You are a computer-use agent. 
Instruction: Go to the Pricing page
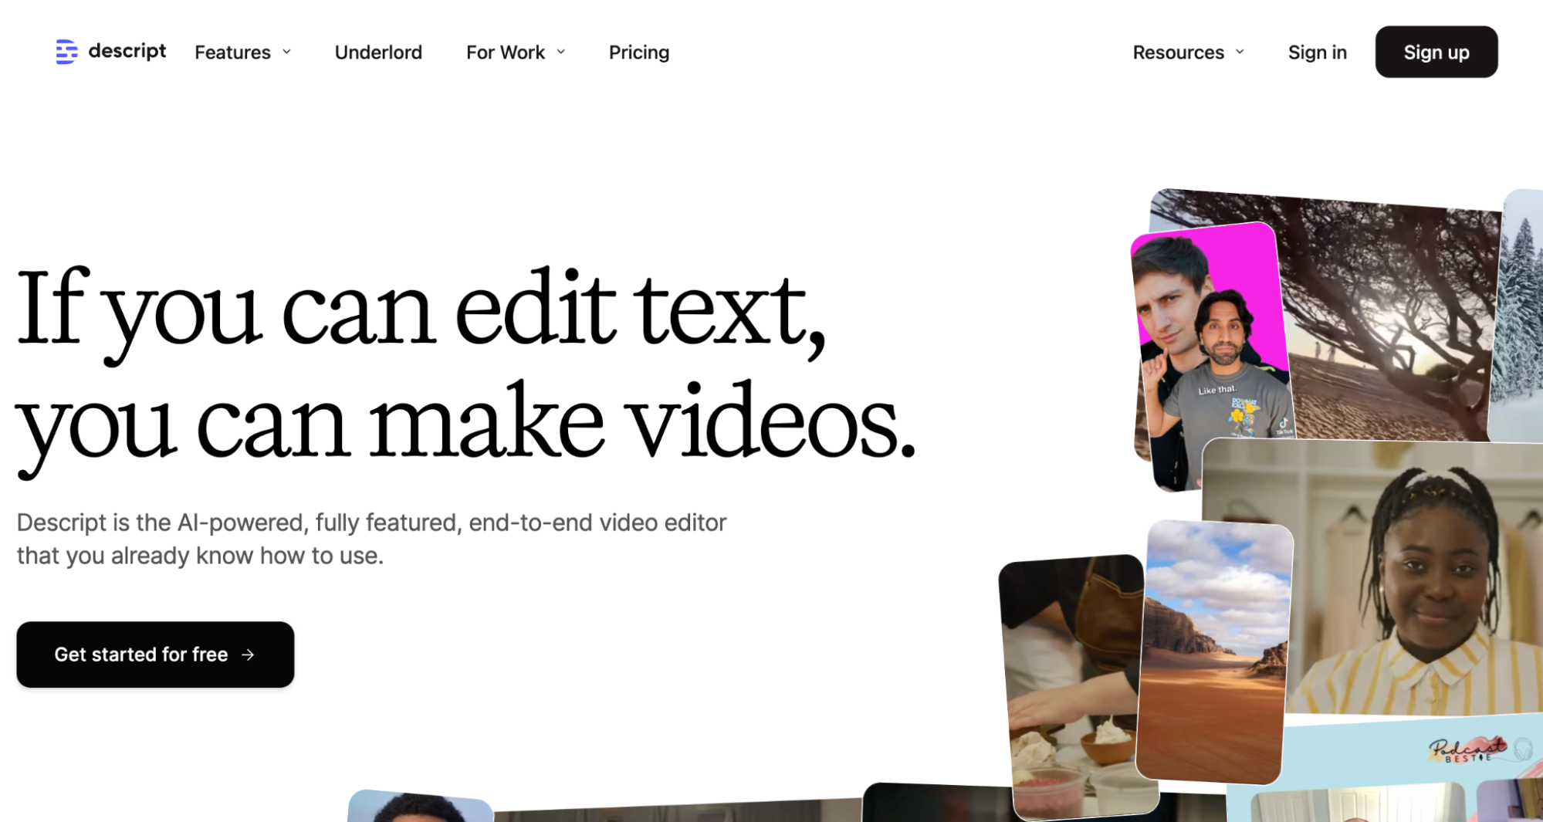pyautogui.click(x=639, y=52)
